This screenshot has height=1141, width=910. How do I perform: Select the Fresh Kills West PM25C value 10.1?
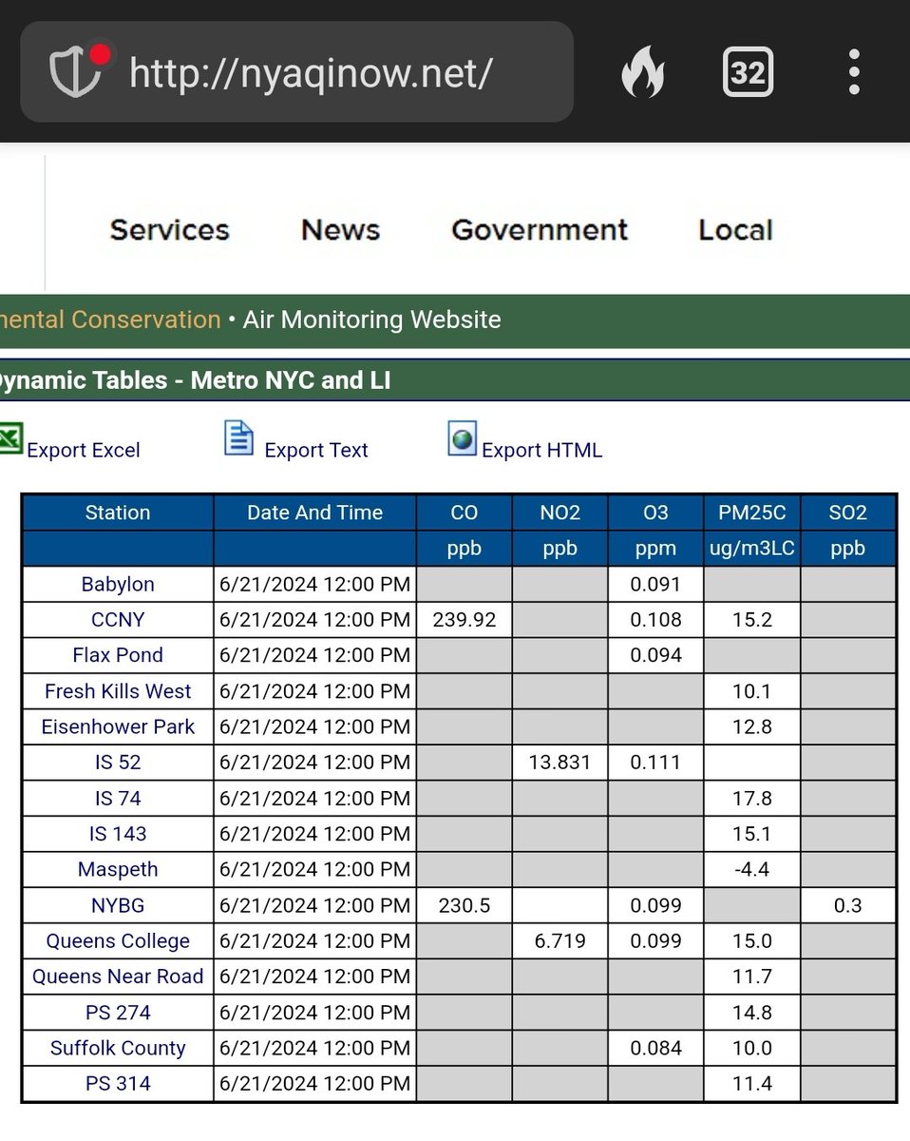(x=751, y=691)
